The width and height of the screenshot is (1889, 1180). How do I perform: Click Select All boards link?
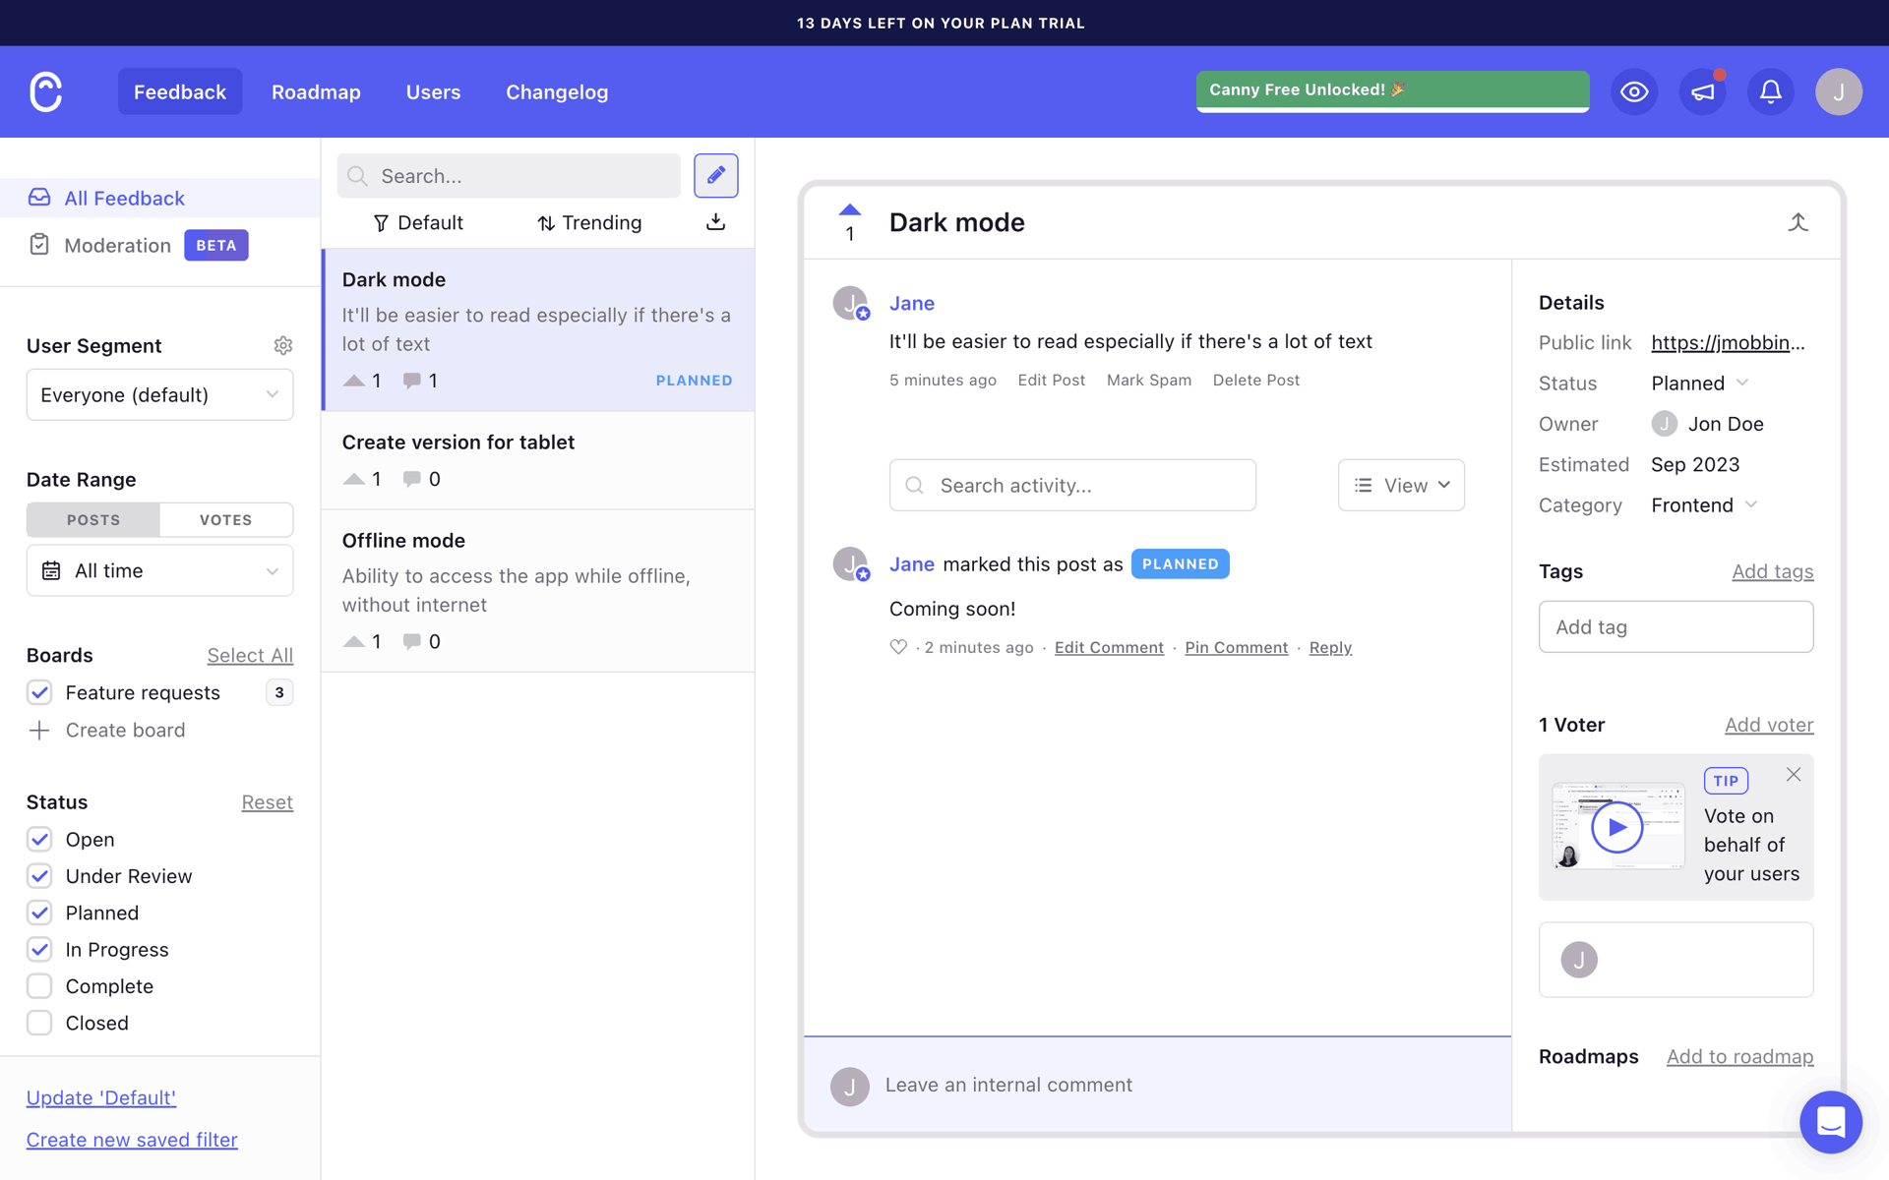click(x=250, y=655)
